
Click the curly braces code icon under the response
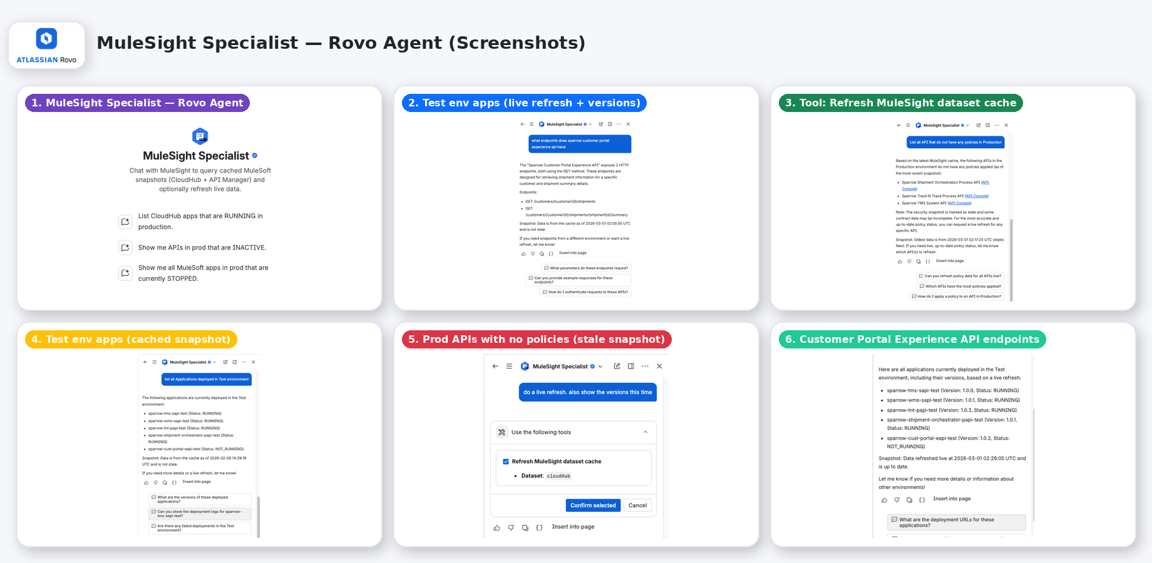[550, 253]
